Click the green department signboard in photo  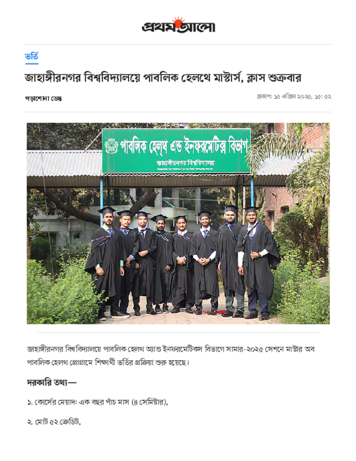coord(176,151)
